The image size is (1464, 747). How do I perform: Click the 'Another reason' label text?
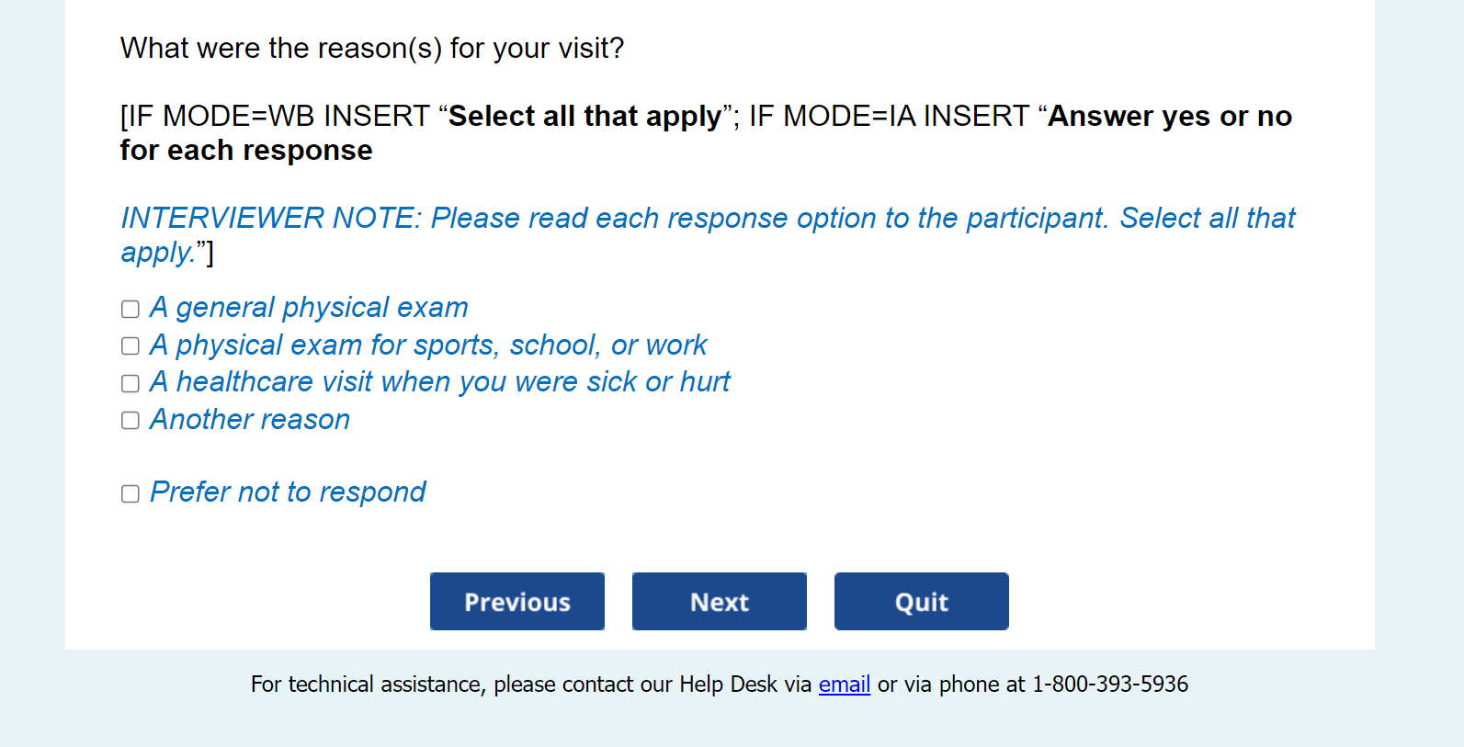tap(250, 419)
